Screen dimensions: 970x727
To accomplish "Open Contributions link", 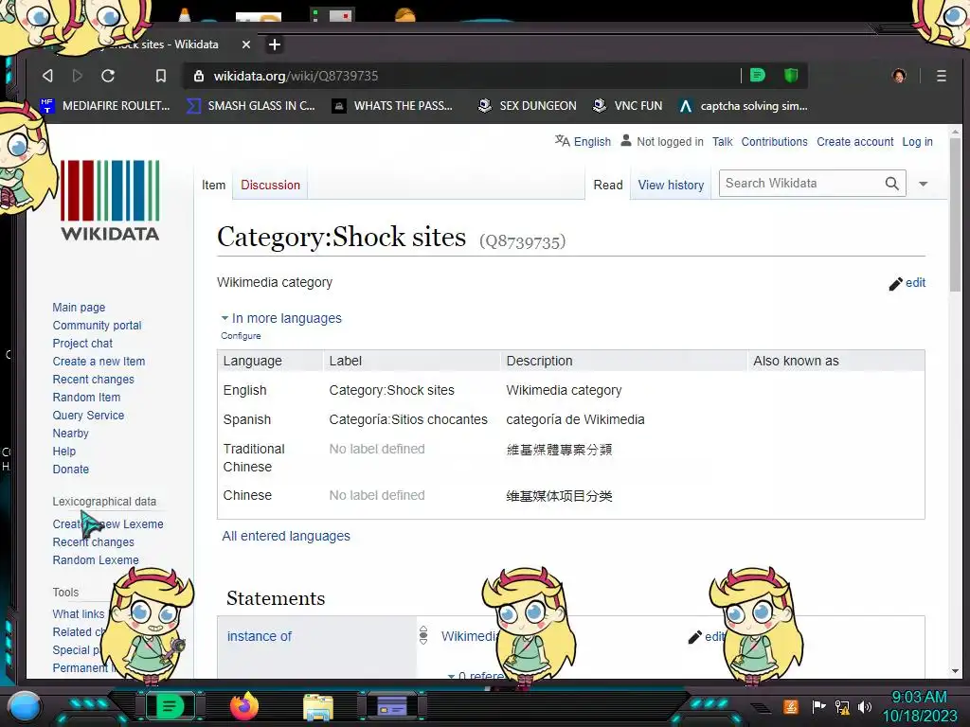I will click(x=774, y=142).
